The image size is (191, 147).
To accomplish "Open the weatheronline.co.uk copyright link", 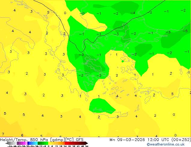I will 166,144.
